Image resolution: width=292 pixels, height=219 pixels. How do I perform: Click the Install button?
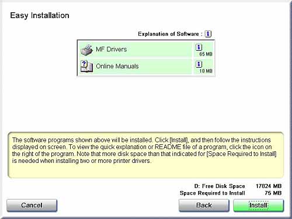coord(259,206)
